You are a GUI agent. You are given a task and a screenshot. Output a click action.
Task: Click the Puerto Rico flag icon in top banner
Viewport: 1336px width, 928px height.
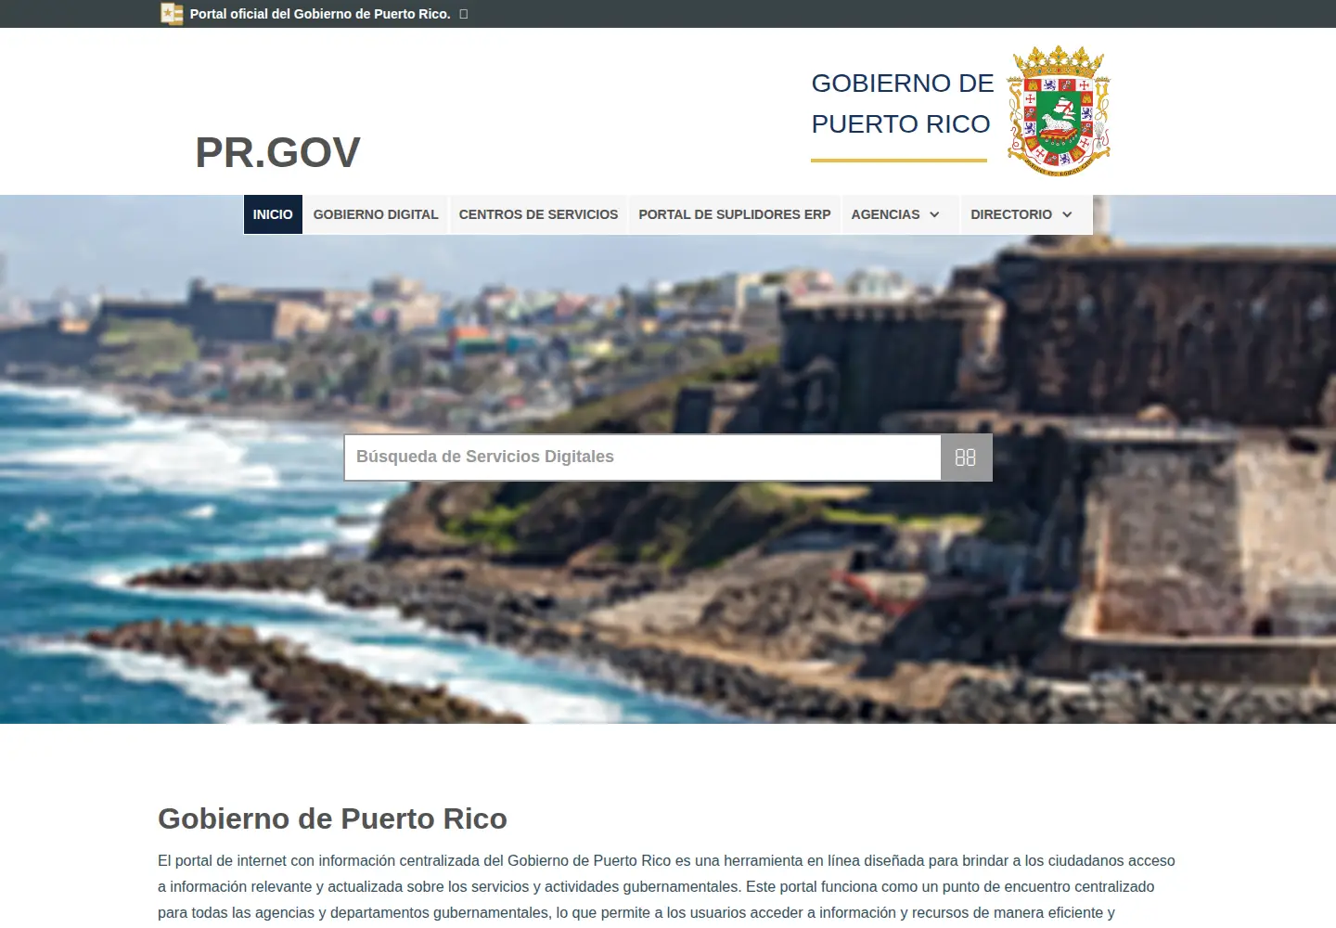click(x=172, y=14)
